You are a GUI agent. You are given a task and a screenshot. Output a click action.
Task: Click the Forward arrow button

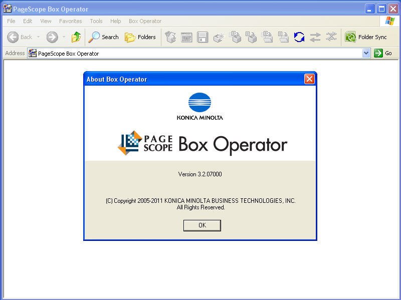52,37
